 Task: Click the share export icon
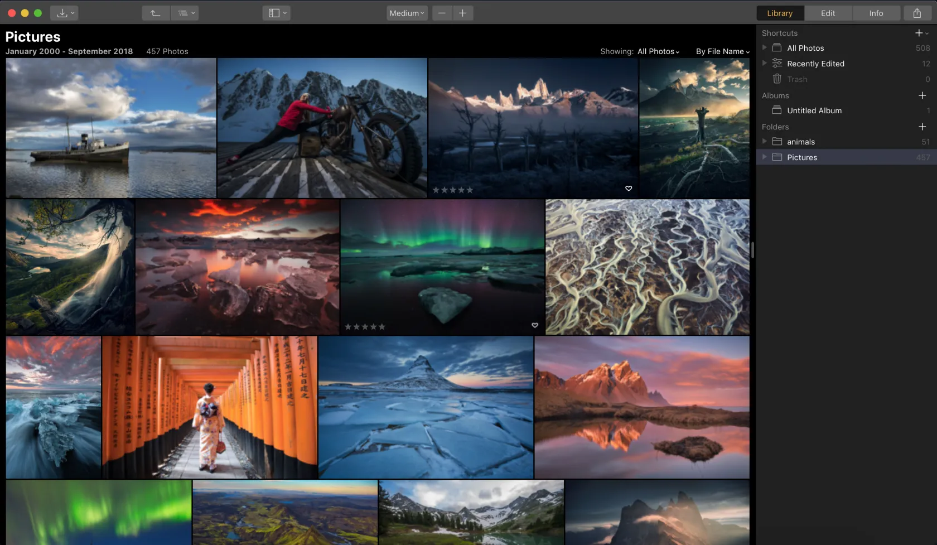pos(917,13)
